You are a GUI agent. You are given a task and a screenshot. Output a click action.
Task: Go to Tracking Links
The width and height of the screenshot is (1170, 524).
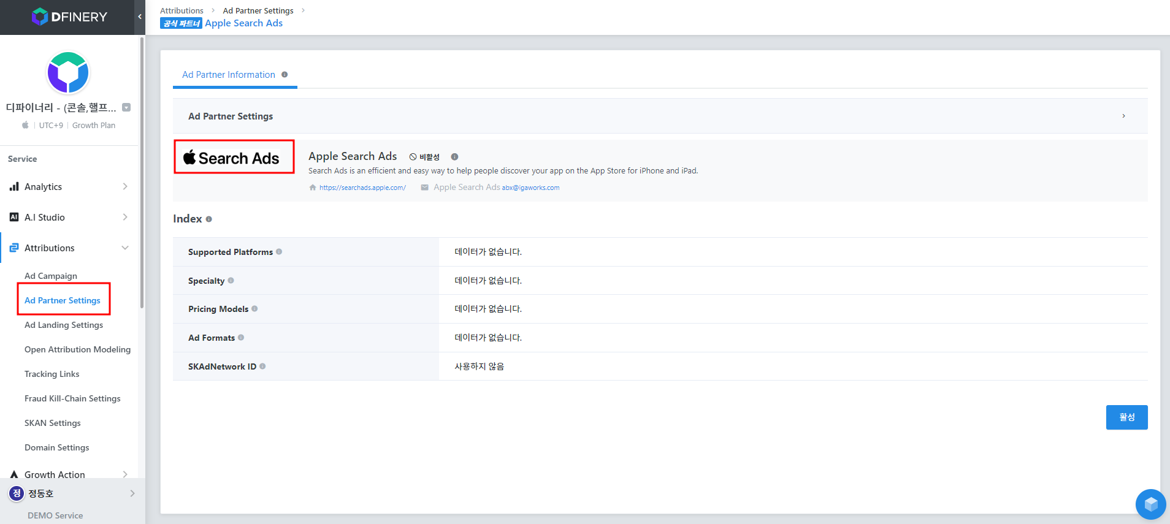coord(52,374)
